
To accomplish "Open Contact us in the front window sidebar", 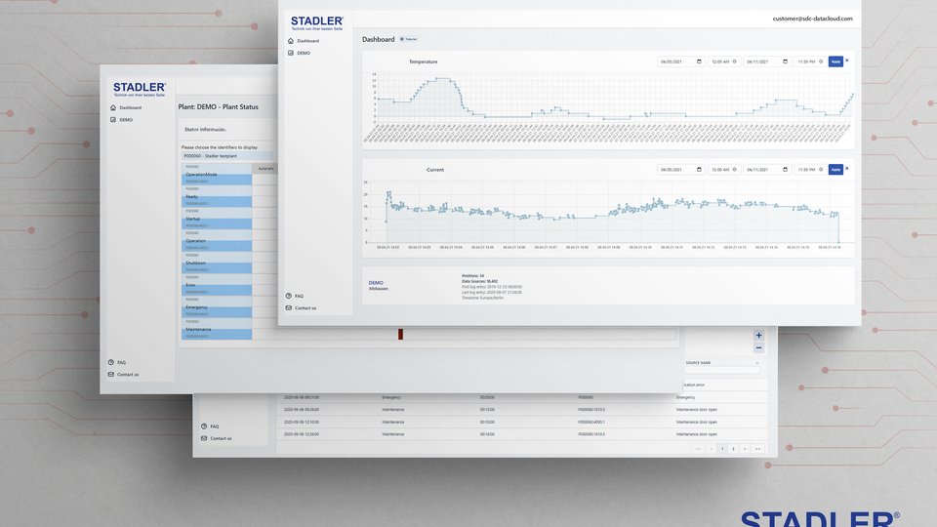I will point(306,307).
